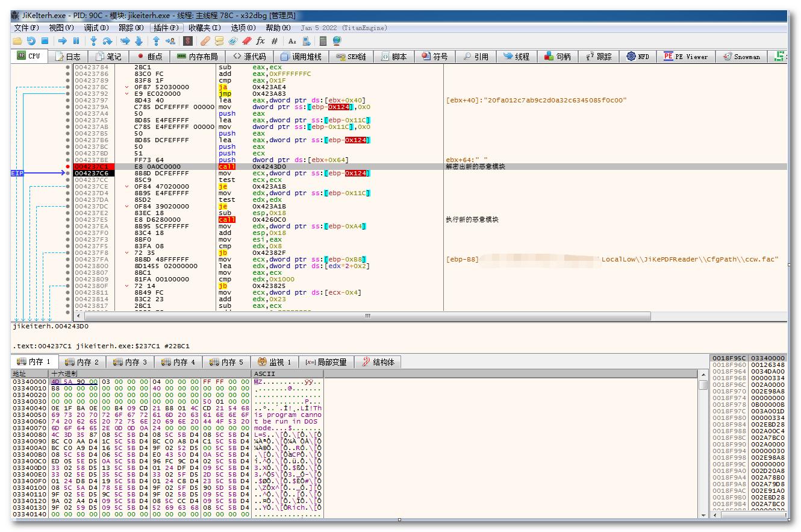The width and height of the screenshot is (801, 532).
Task: Open the 调试(D) debug menu
Action: [x=96, y=28]
